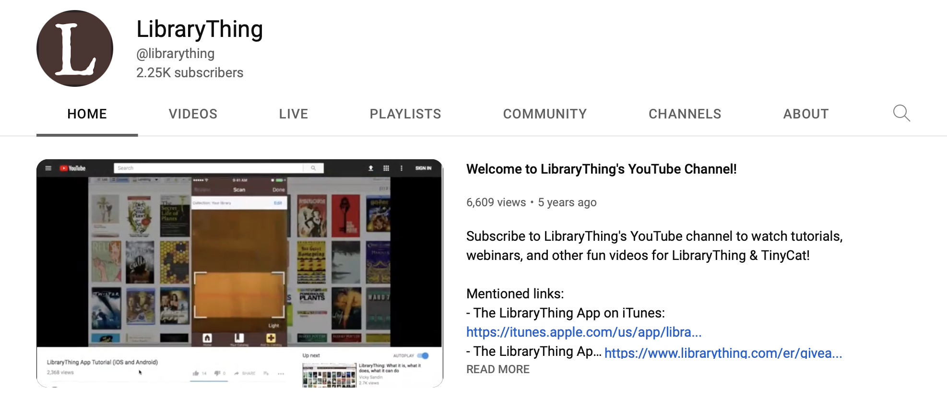Click the YouTube logo inside video preview
The width and height of the screenshot is (947, 400).
[x=72, y=168]
